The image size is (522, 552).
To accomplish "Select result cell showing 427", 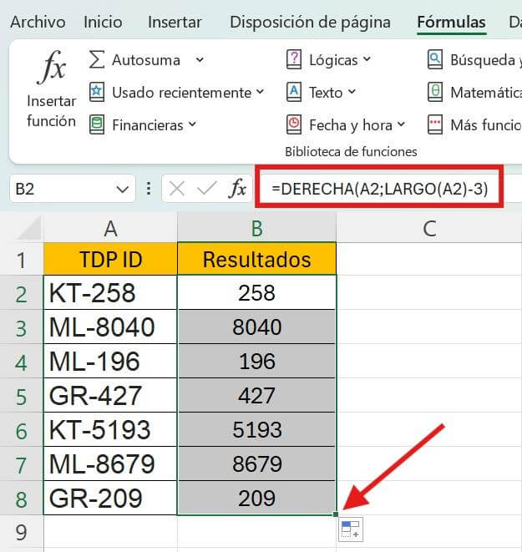I will click(257, 395).
